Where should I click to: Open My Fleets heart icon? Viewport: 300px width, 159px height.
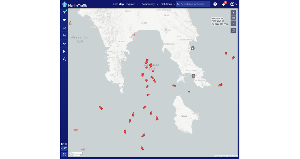pyautogui.click(x=64, y=20)
